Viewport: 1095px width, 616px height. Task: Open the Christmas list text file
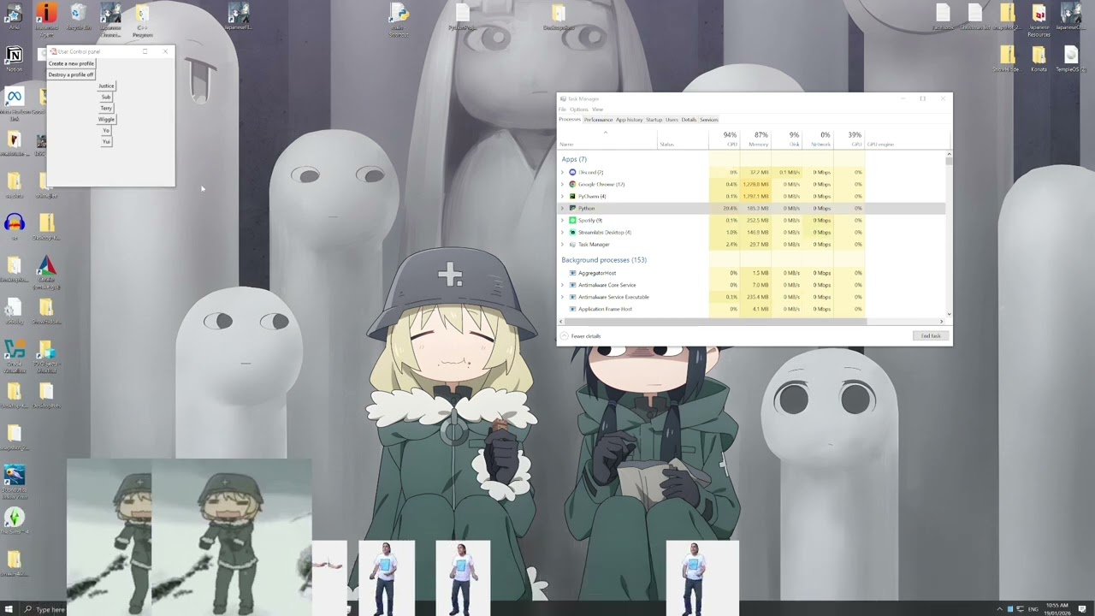click(974, 14)
